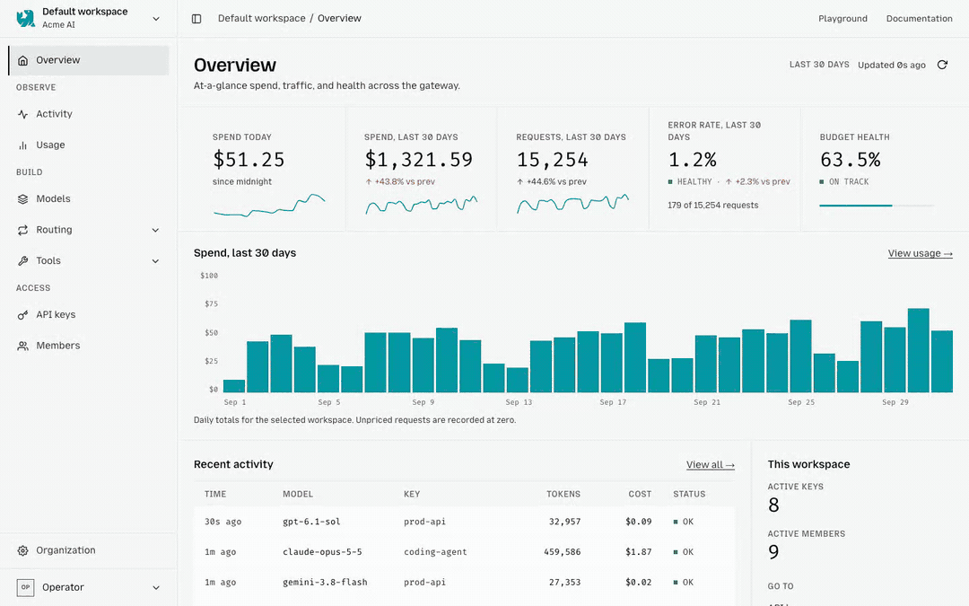Click the coding-agent key cell
Image resolution: width=969 pixels, height=606 pixels.
(435, 551)
